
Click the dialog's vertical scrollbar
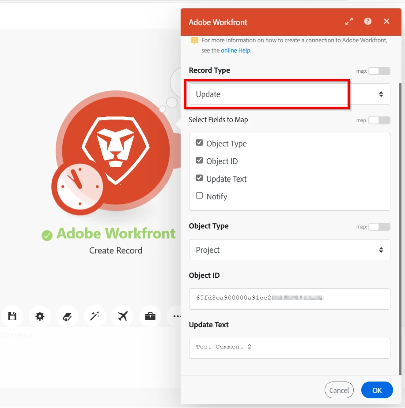(400, 229)
